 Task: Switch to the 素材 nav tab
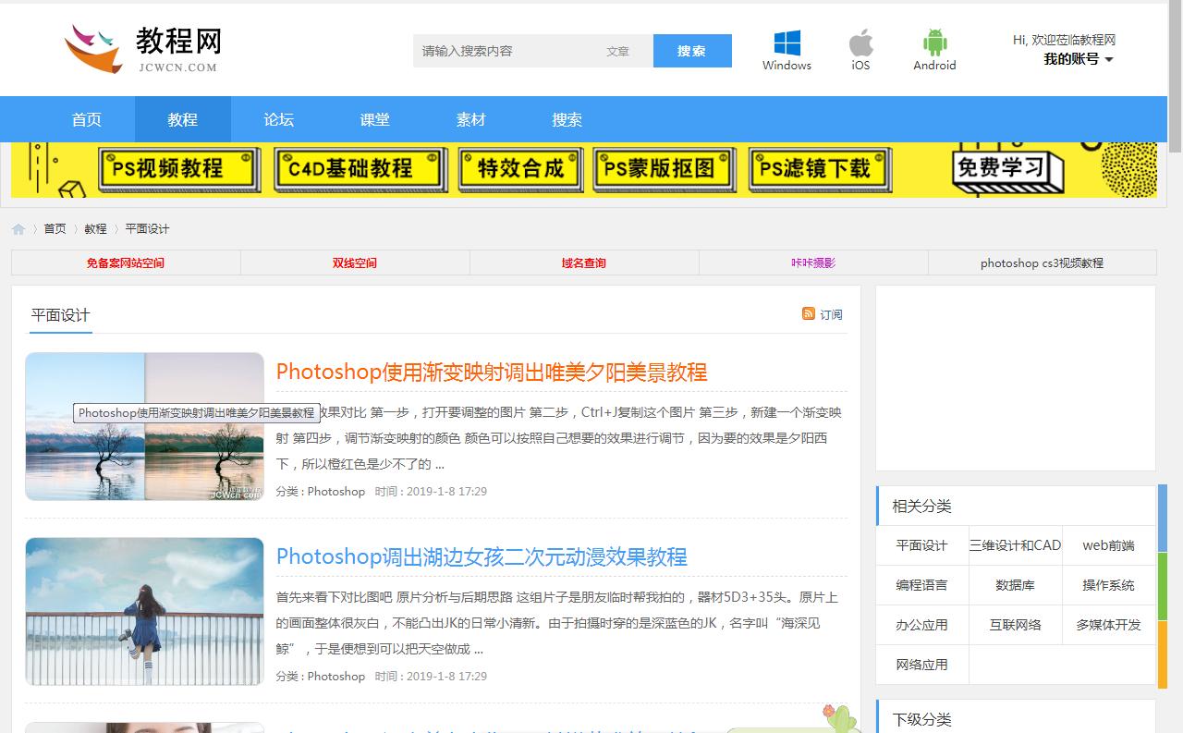[470, 119]
